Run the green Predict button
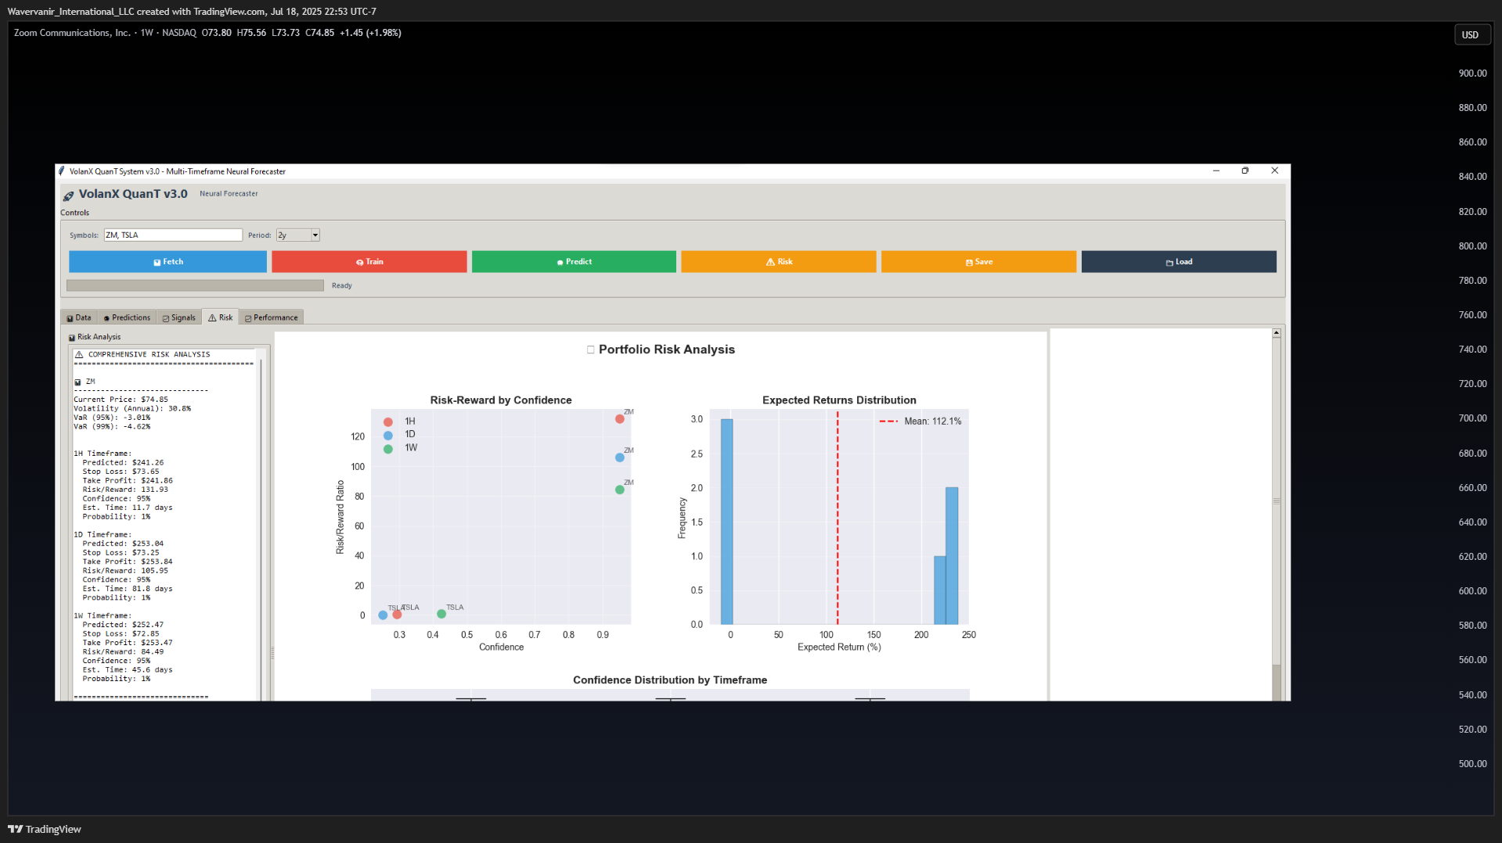Viewport: 1502px width, 843px height. point(574,262)
